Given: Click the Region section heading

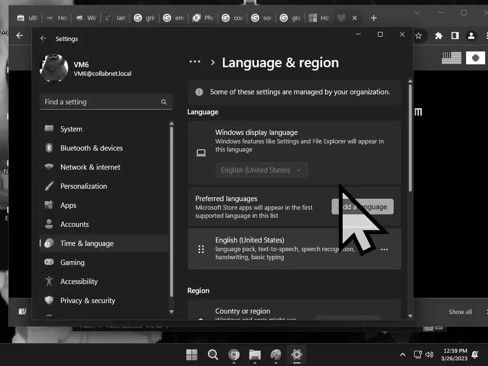Looking at the screenshot, I should pyautogui.click(x=198, y=290).
